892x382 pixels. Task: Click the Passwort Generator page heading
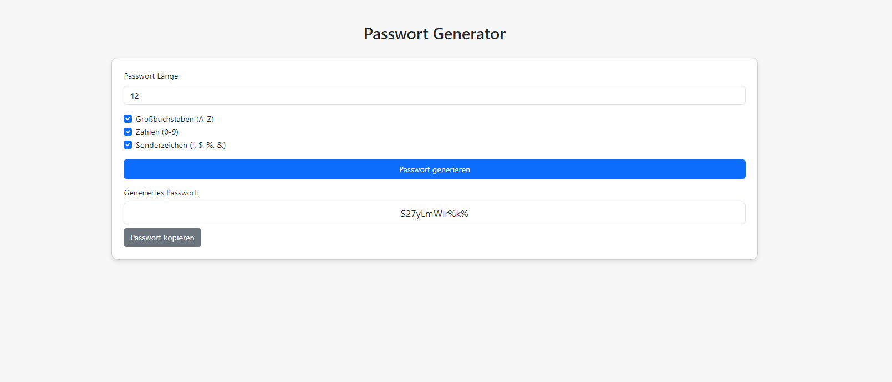click(434, 34)
